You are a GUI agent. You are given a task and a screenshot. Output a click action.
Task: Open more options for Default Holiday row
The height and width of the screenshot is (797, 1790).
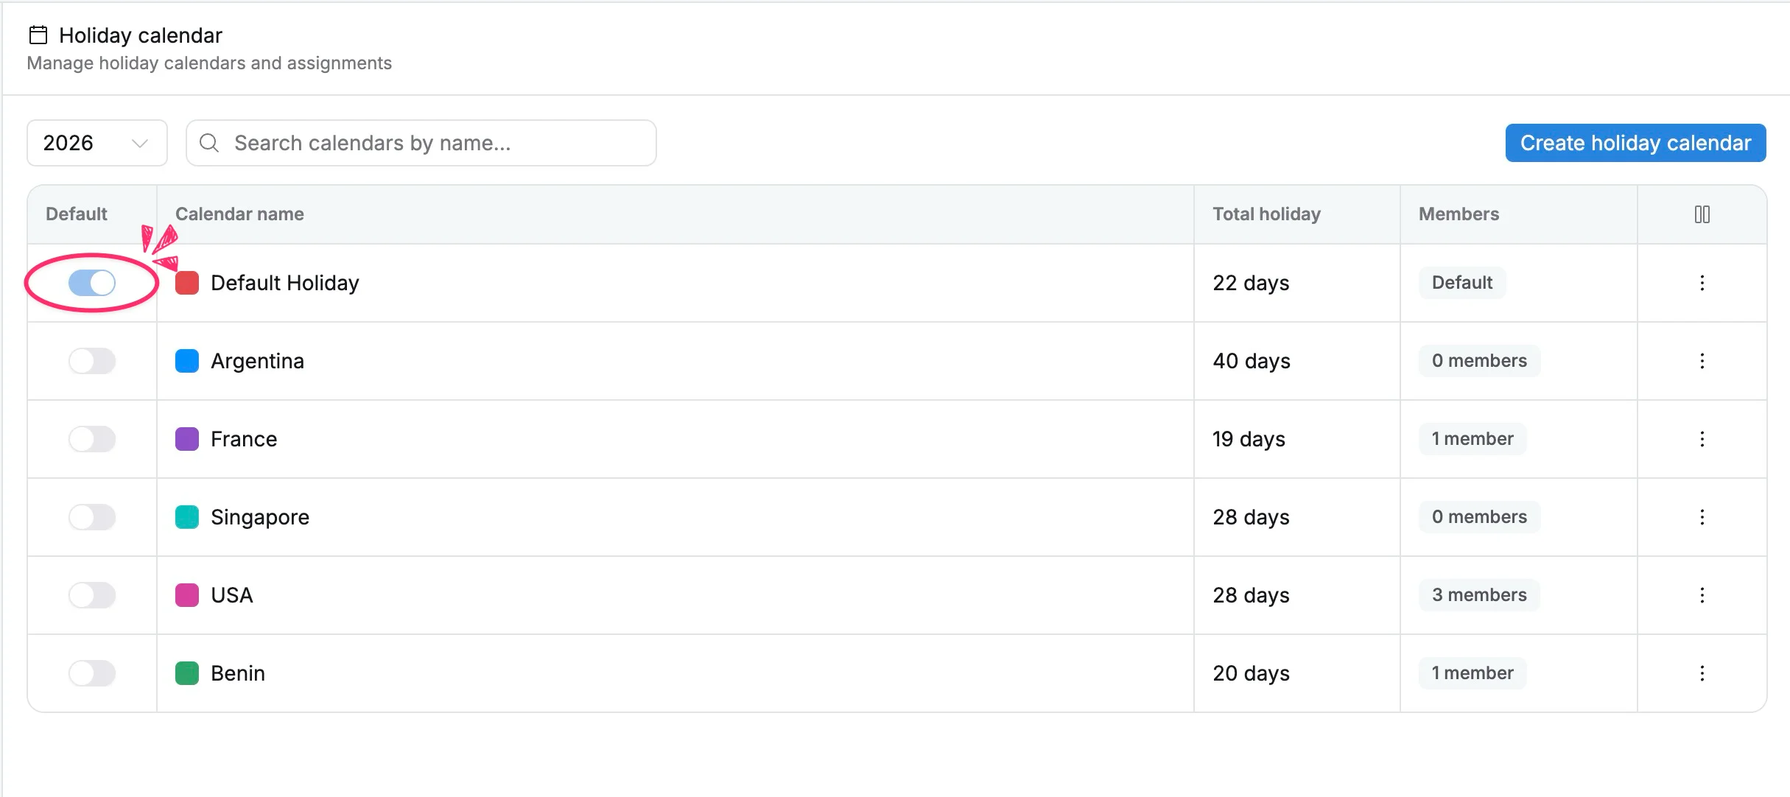pyautogui.click(x=1702, y=283)
